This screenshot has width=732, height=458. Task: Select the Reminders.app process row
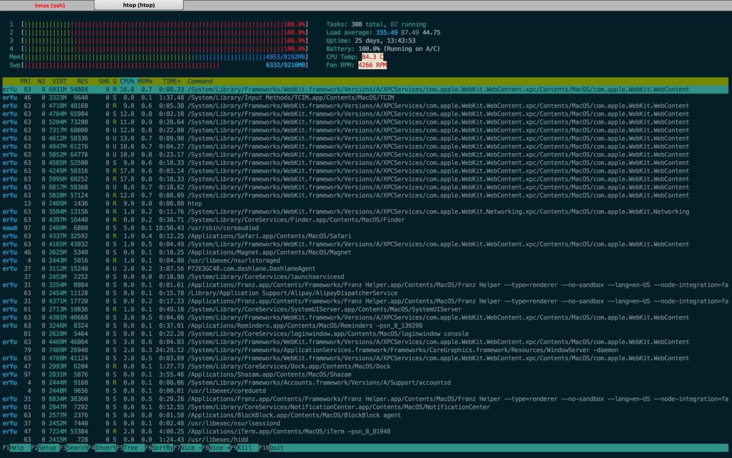tap(366, 325)
